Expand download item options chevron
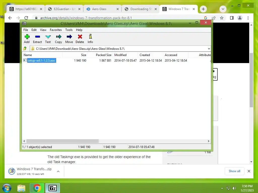Viewport: 258px width, 193px height. coord(58,171)
